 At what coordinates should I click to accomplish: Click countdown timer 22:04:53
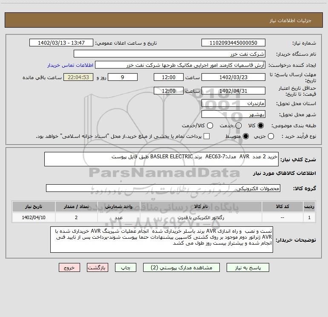(78, 77)
